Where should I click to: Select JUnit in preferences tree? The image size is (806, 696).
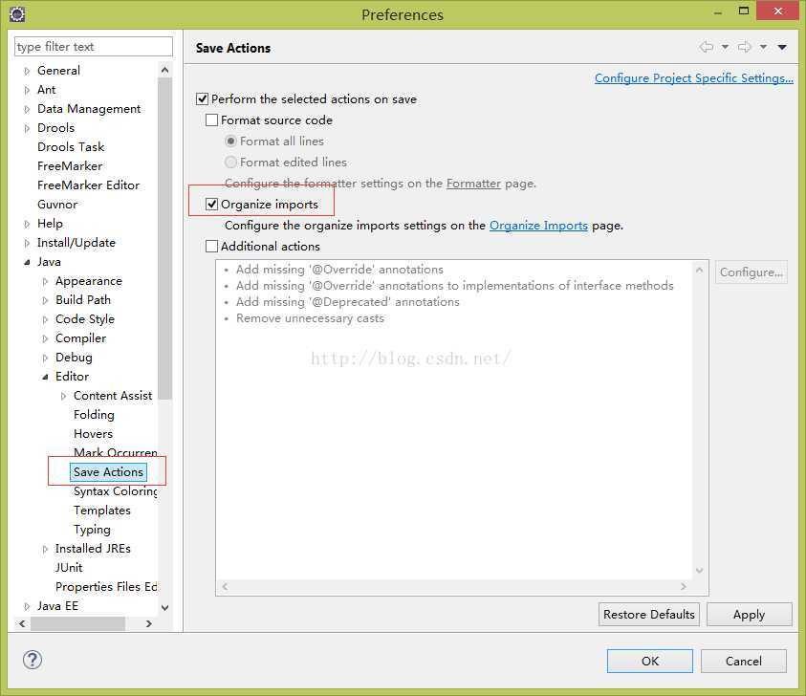point(69,568)
